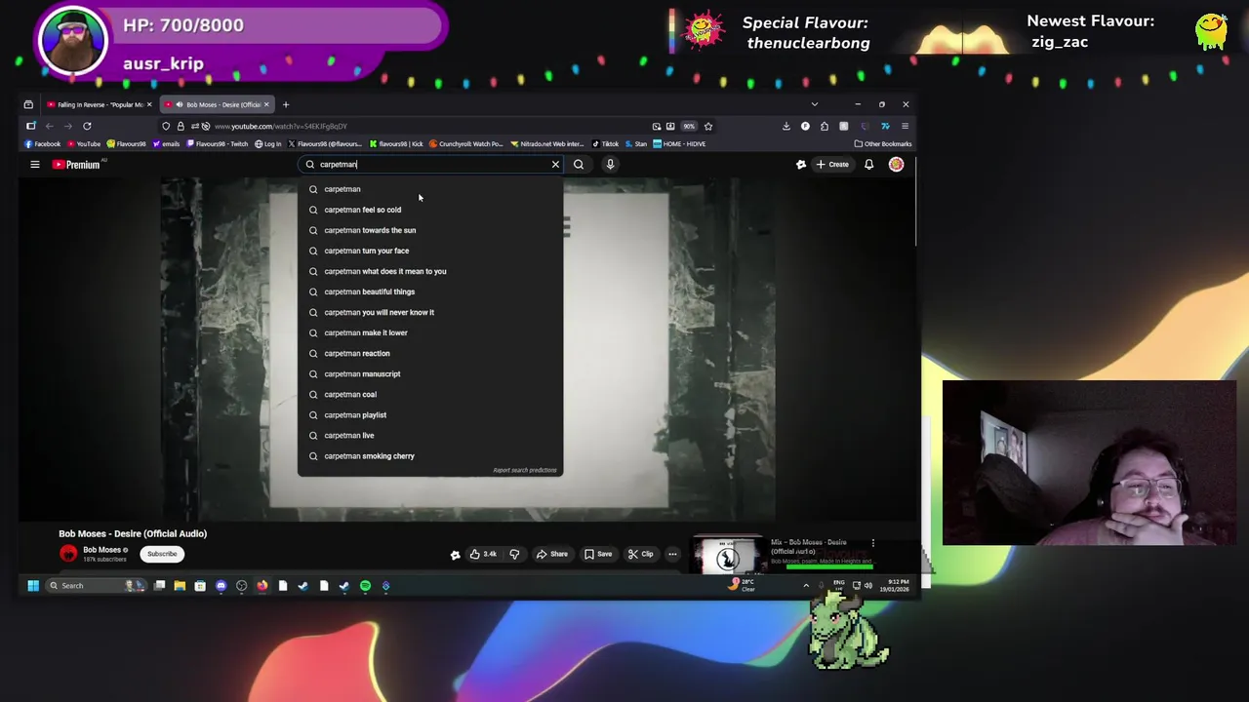Choose suggestion 'carpetman turn your face'
This screenshot has height=702, width=1249.
tap(429, 251)
